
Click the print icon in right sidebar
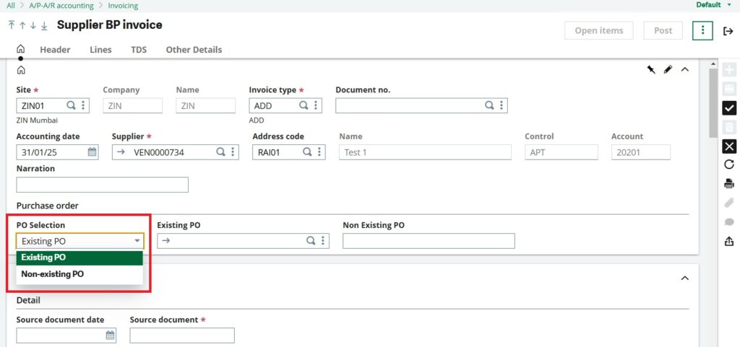click(729, 183)
